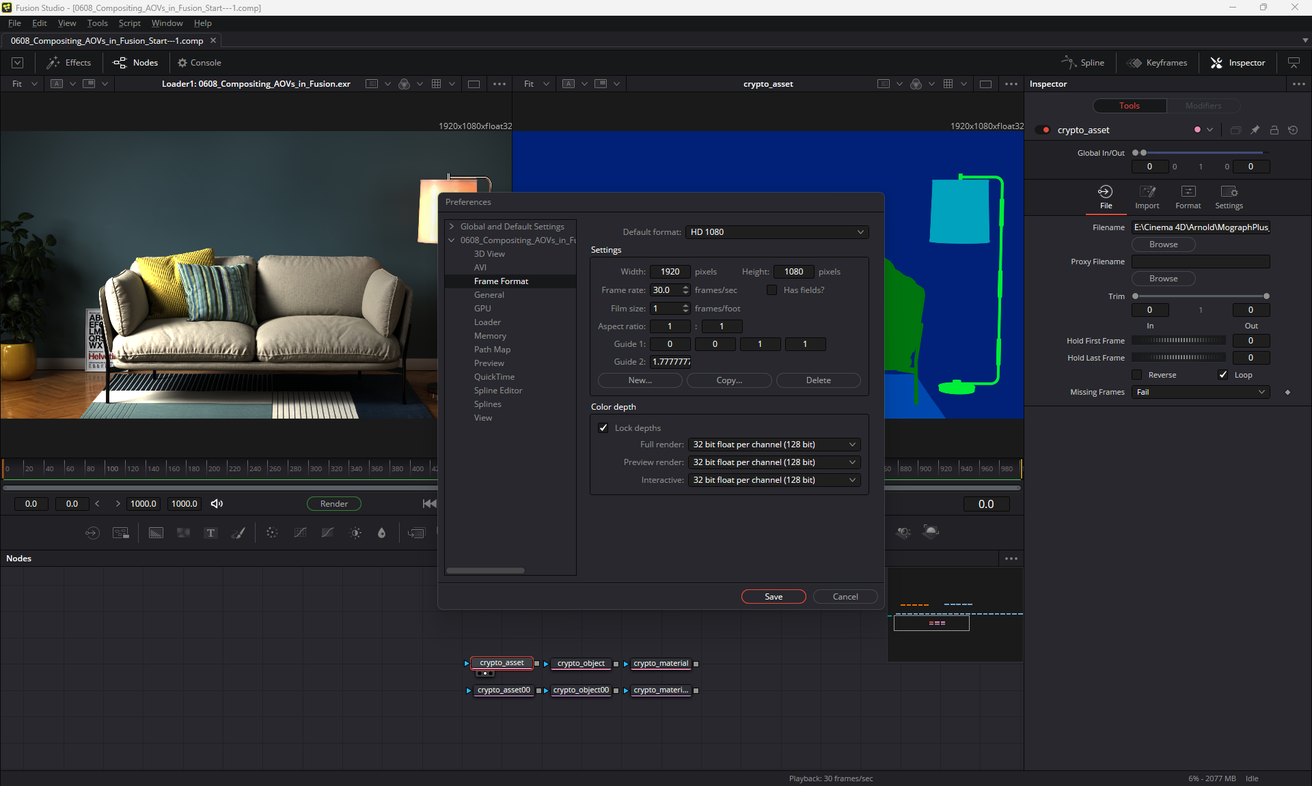Open the Script menu
Viewport: 1312px width, 786px height.
(x=129, y=23)
